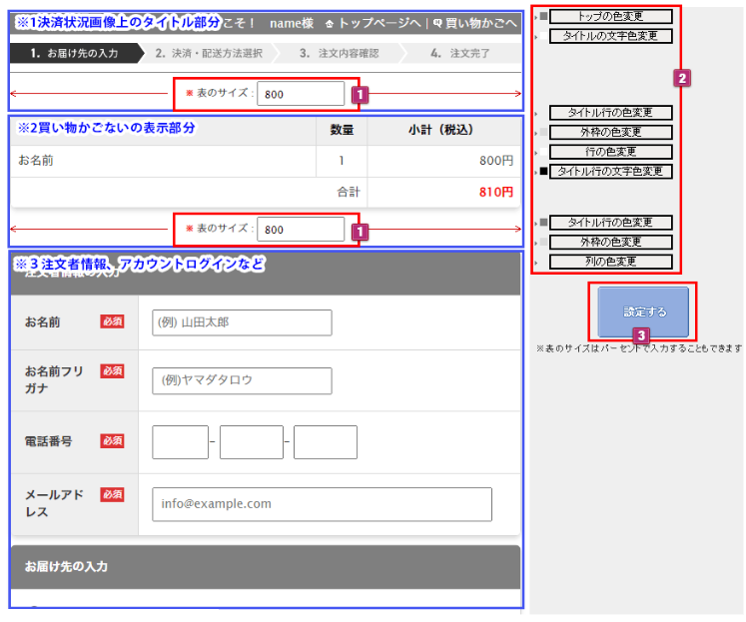Click the purple number 3 badge on 設定する
This screenshot has height=622, width=746.
[642, 336]
